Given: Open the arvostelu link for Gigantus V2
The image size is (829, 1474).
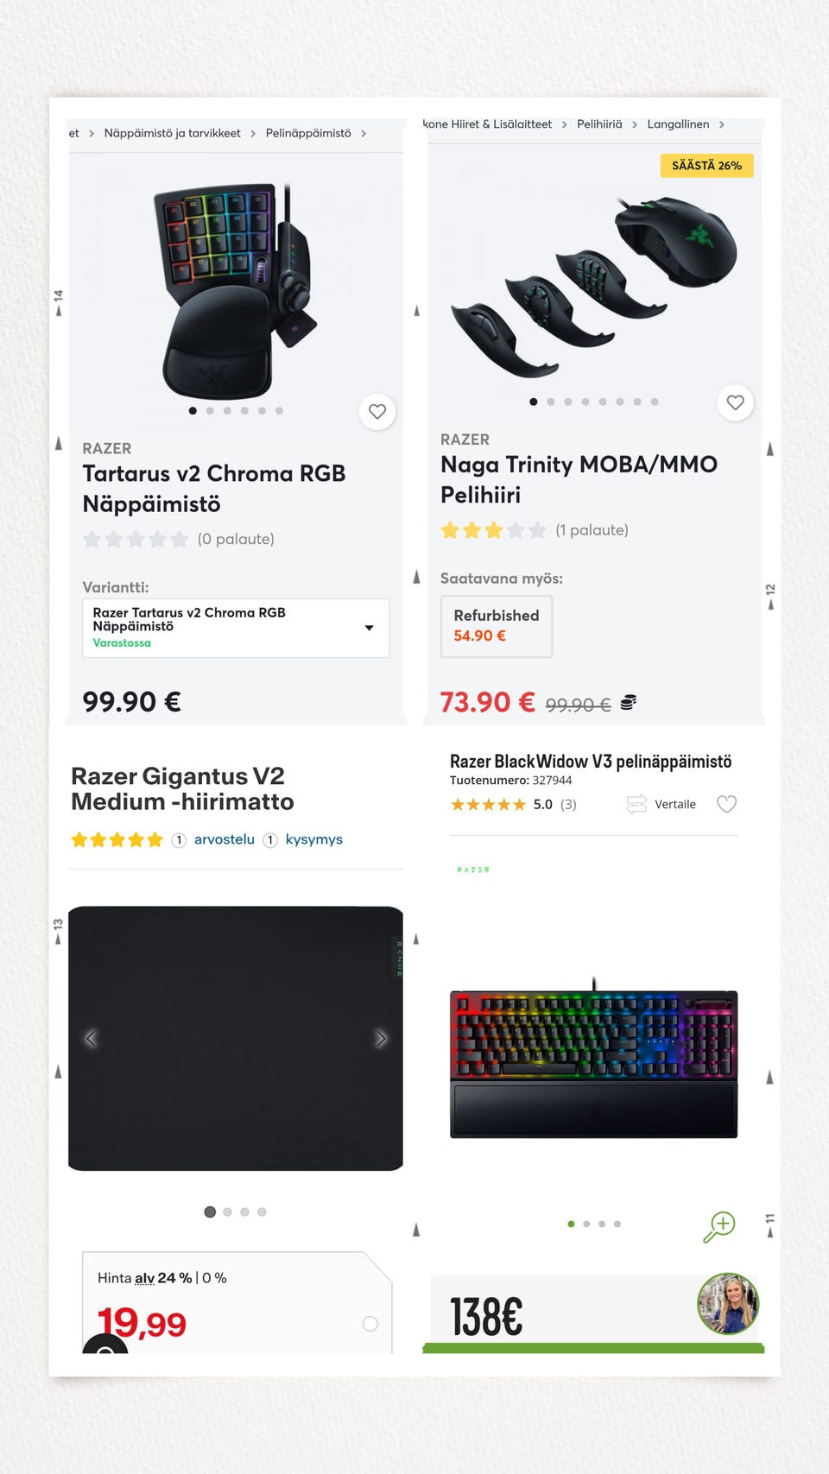Looking at the screenshot, I should click(224, 839).
